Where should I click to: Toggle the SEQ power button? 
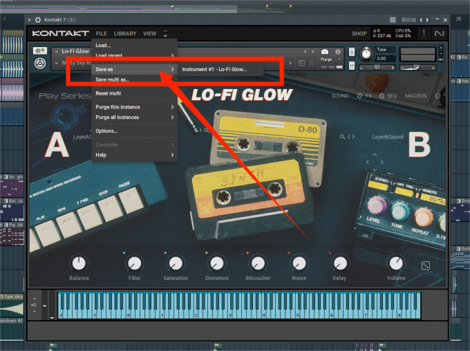pos(382,95)
